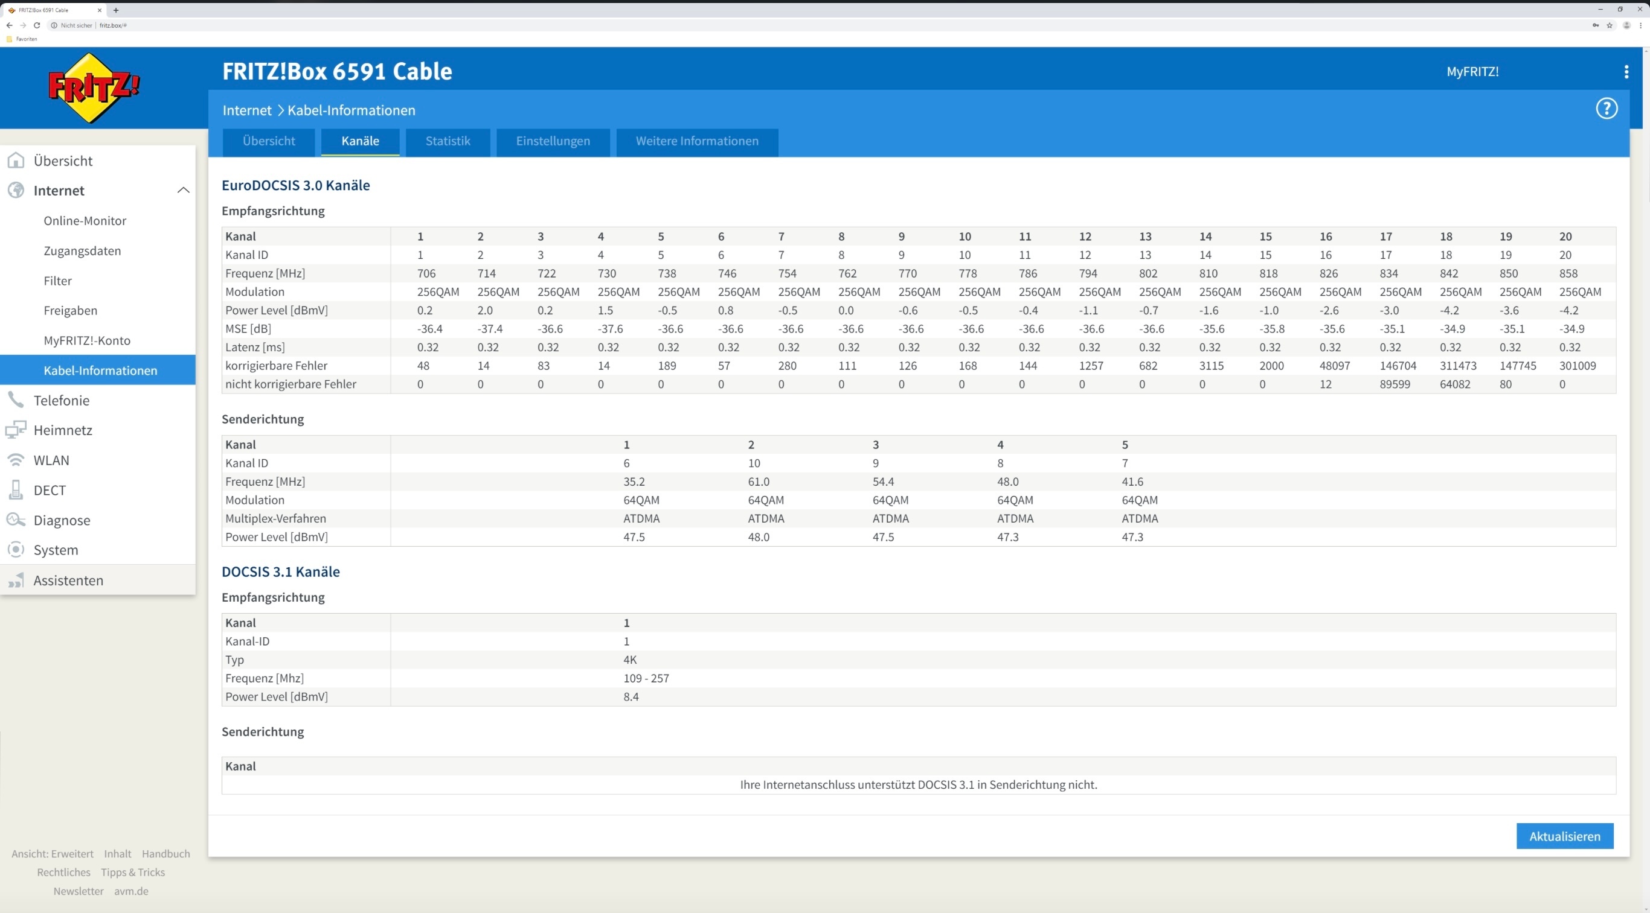This screenshot has width=1650, height=913.
Task: Click the 858 MHz frequency cell
Action: 1568,273
